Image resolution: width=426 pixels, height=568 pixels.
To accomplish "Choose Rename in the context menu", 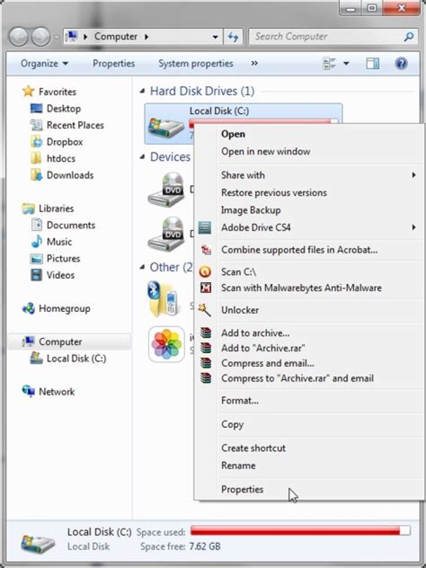I will 238,466.
